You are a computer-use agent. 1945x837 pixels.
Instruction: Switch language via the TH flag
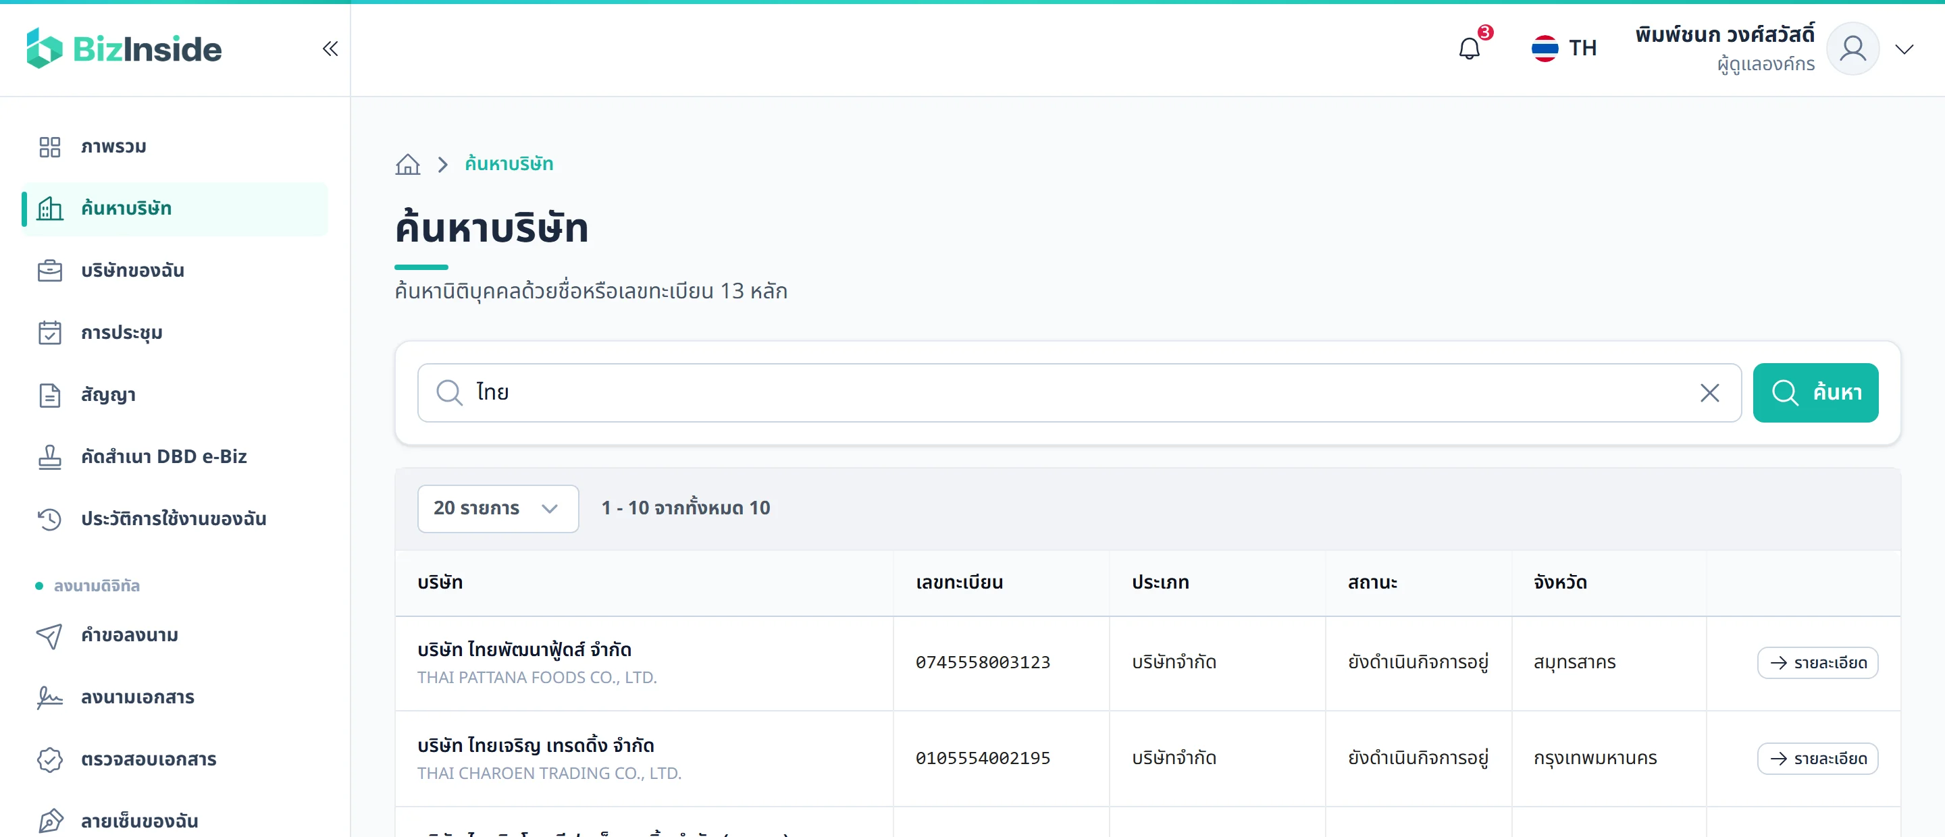click(1563, 49)
